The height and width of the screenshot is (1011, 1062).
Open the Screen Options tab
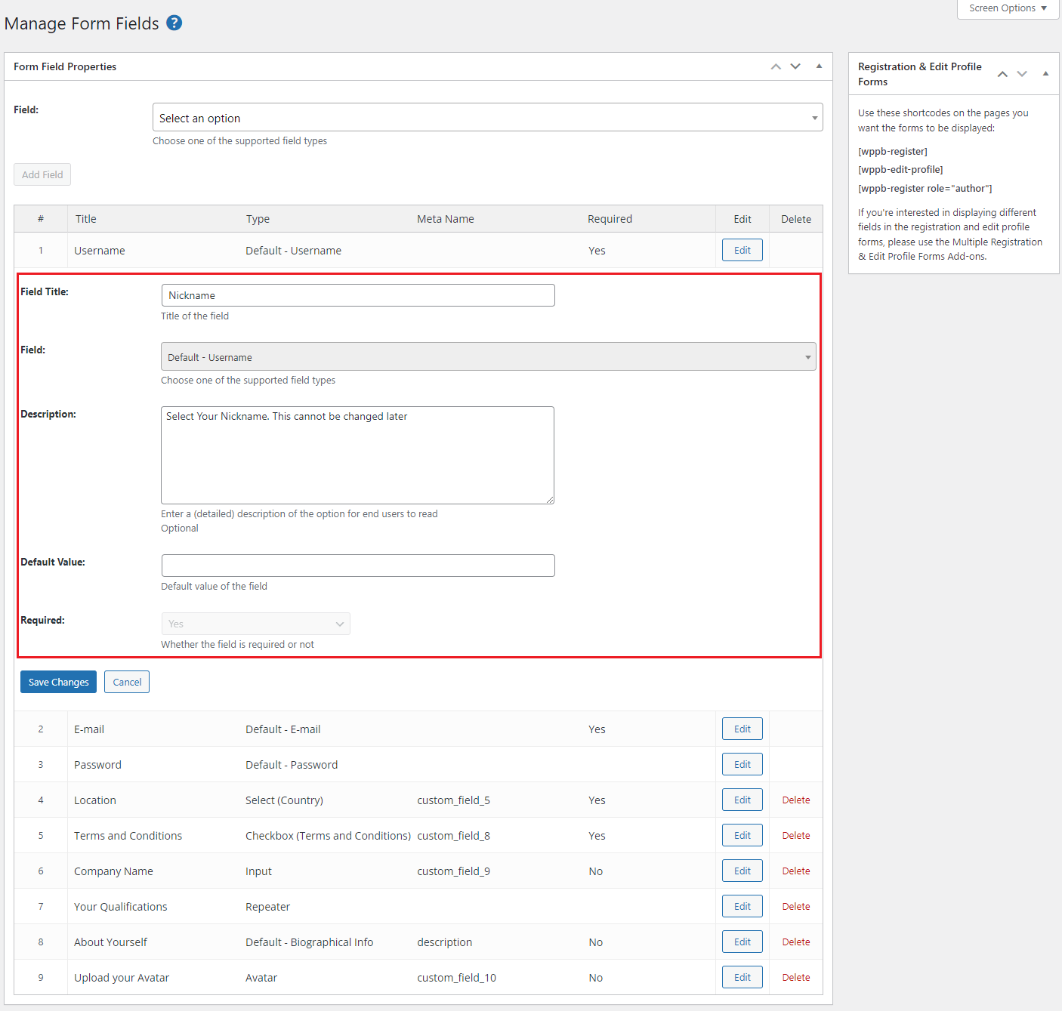pyautogui.click(x=1008, y=8)
